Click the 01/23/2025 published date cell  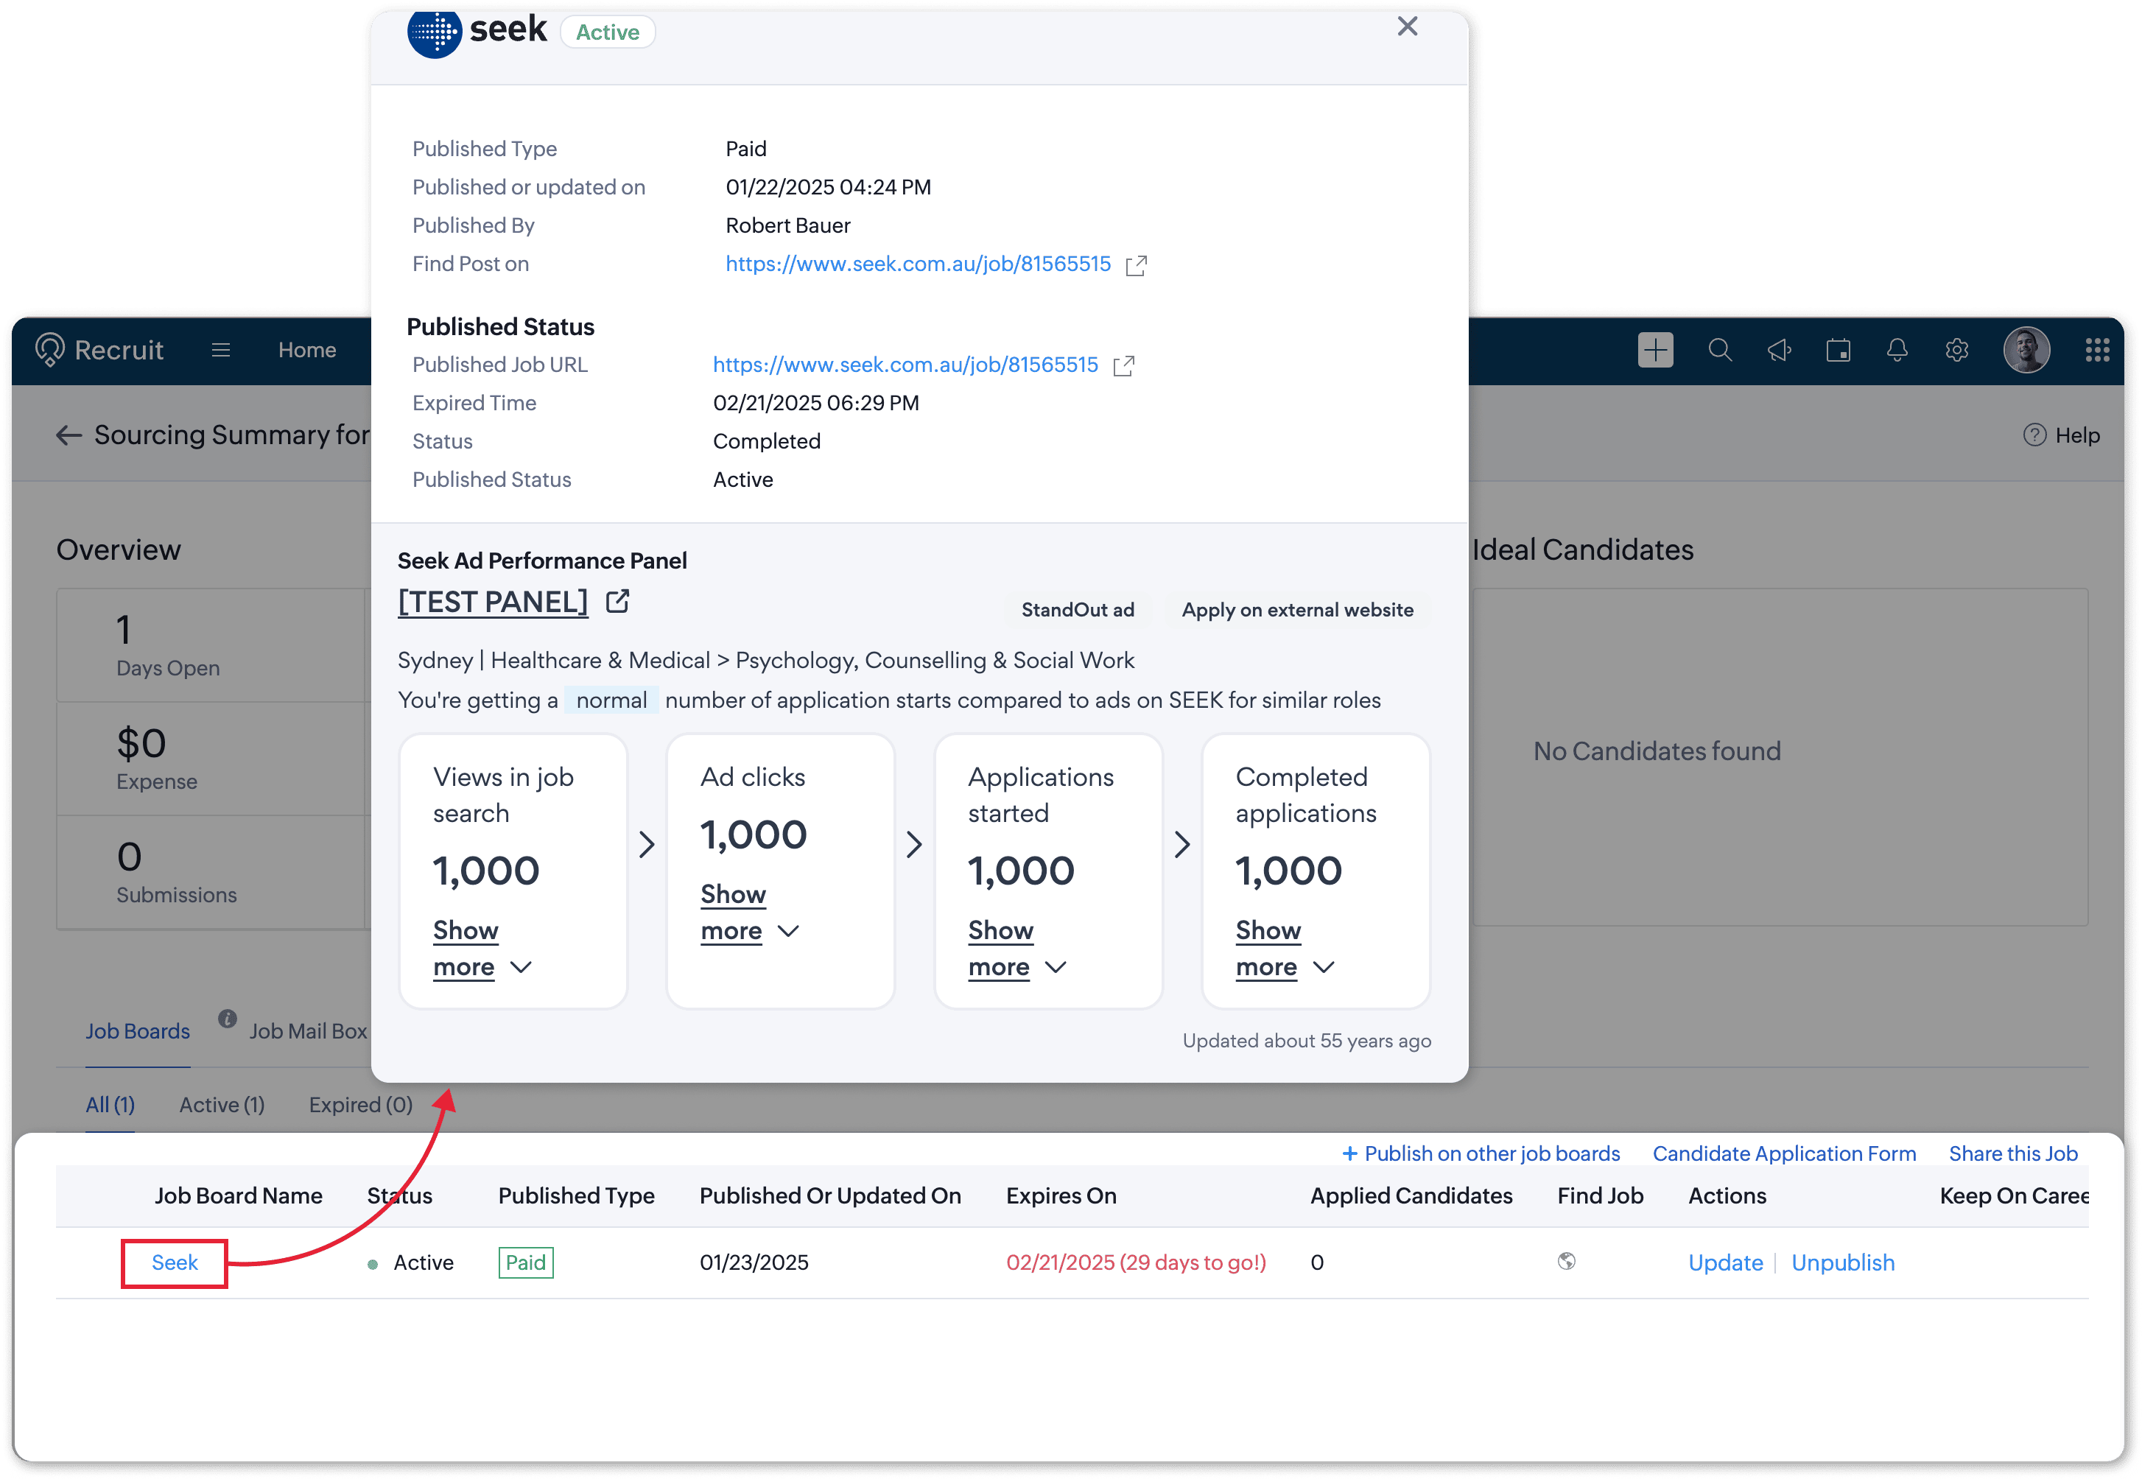coord(754,1263)
